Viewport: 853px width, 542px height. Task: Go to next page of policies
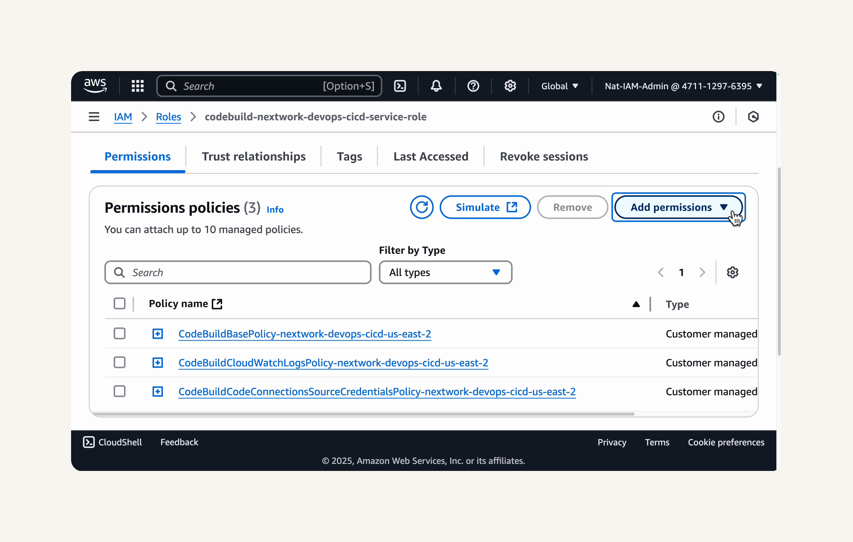click(x=702, y=272)
